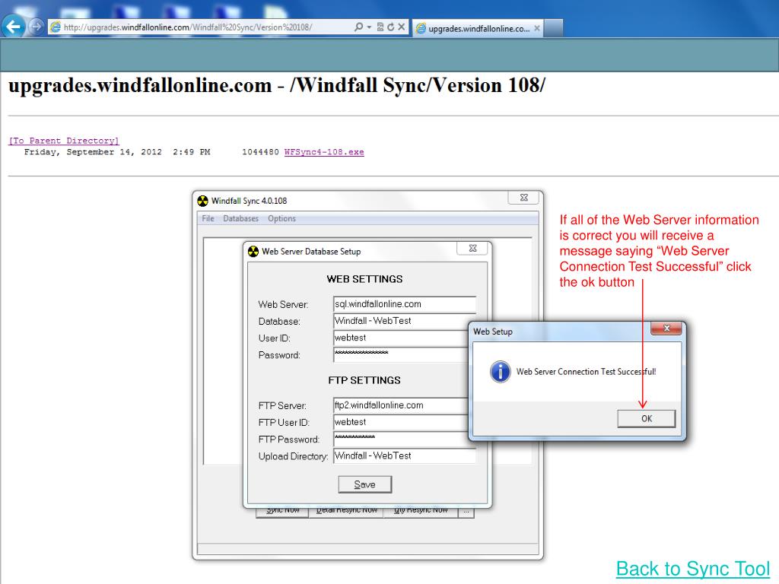The width and height of the screenshot is (779, 584).
Task: Open the address bar dropdown arrow
Action: (369, 27)
